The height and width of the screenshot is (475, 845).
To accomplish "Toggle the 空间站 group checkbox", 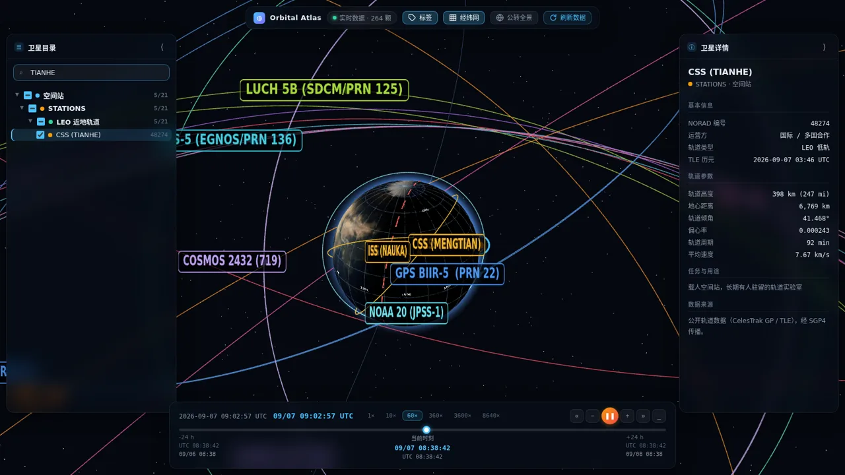I will [28, 96].
